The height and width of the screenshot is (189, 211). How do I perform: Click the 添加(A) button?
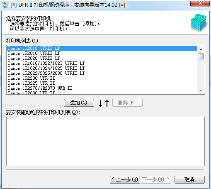pyautogui.click(x=79, y=103)
